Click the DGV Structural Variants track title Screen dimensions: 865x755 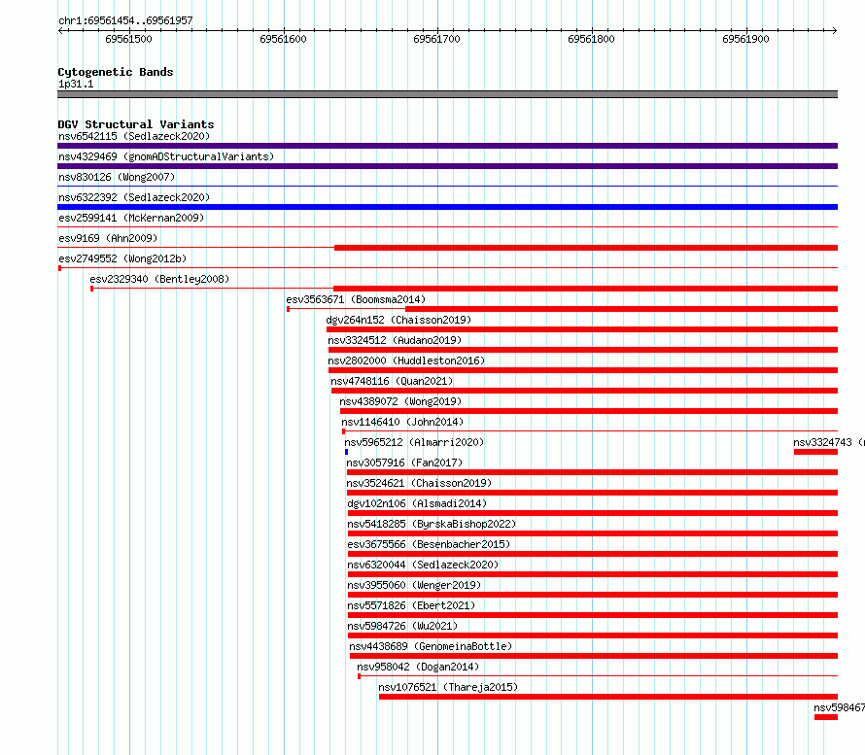click(x=136, y=124)
